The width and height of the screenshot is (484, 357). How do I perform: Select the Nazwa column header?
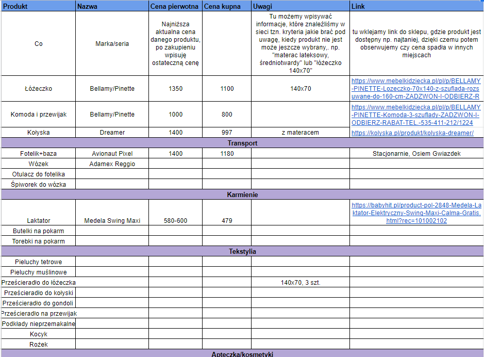click(x=112, y=6)
